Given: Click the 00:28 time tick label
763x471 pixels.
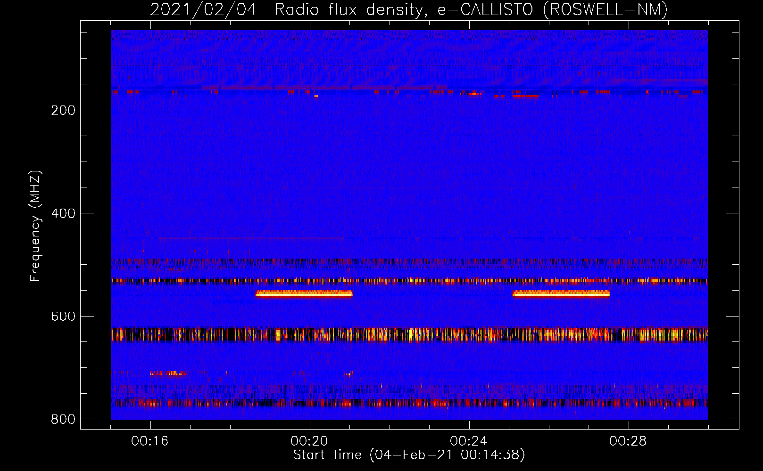Looking at the screenshot, I should point(628,441).
